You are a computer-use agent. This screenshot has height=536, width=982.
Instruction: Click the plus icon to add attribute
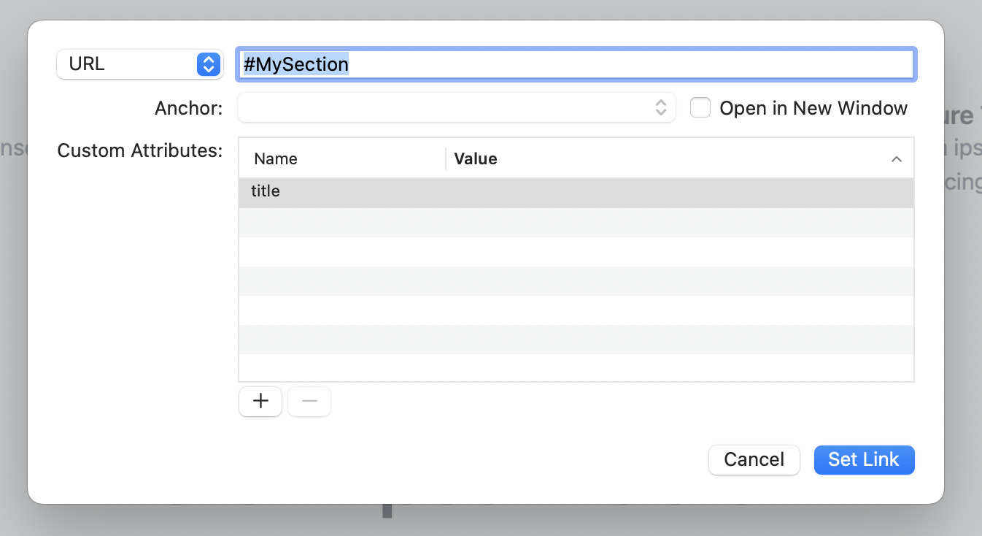260,401
